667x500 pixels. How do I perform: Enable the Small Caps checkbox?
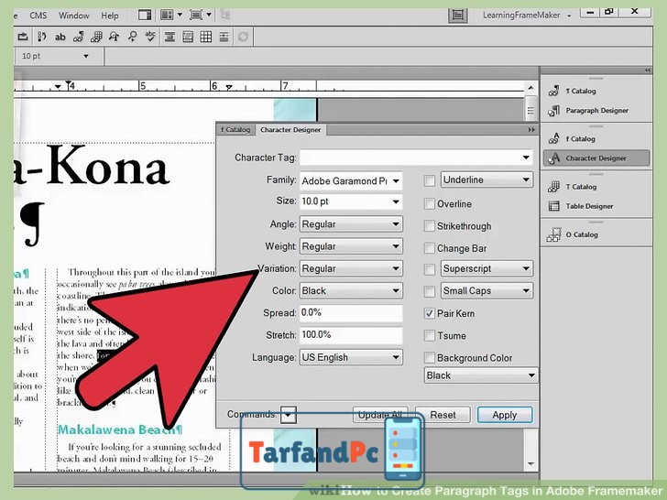(x=430, y=291)
